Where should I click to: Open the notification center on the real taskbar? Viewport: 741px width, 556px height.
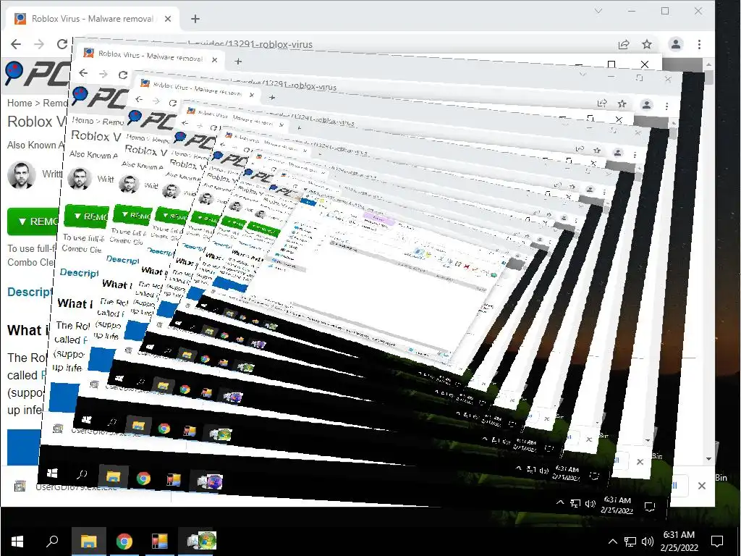pos(717,542)
